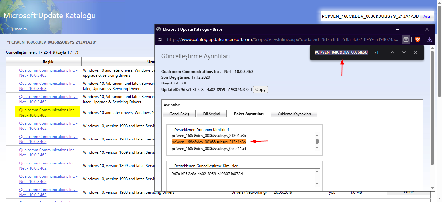Open Brave Shields lion icon
Image resolution: width=442 pixels, height=202 pixels.
click(417, 40)
